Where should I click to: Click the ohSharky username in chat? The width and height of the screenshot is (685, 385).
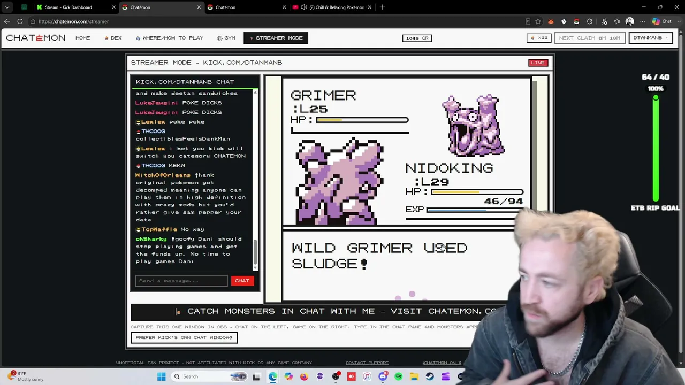click(x=151, y=239)
